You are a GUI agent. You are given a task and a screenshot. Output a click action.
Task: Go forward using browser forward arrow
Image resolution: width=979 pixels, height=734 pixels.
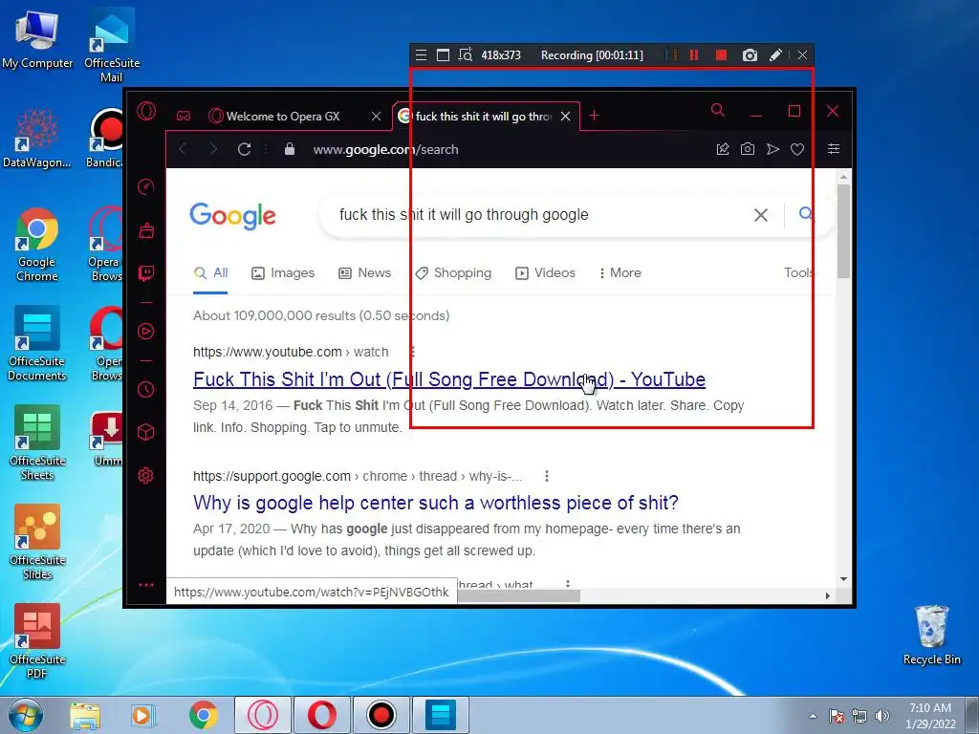tap(213, 149)
